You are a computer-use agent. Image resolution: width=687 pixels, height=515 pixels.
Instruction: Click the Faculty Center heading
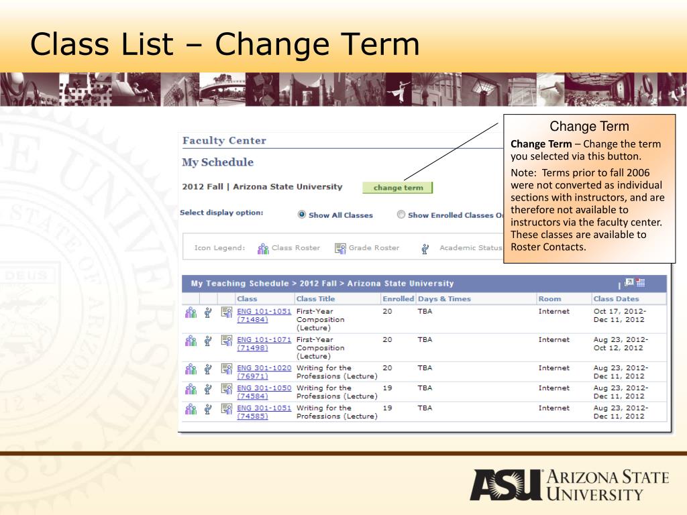click(224, 141)
